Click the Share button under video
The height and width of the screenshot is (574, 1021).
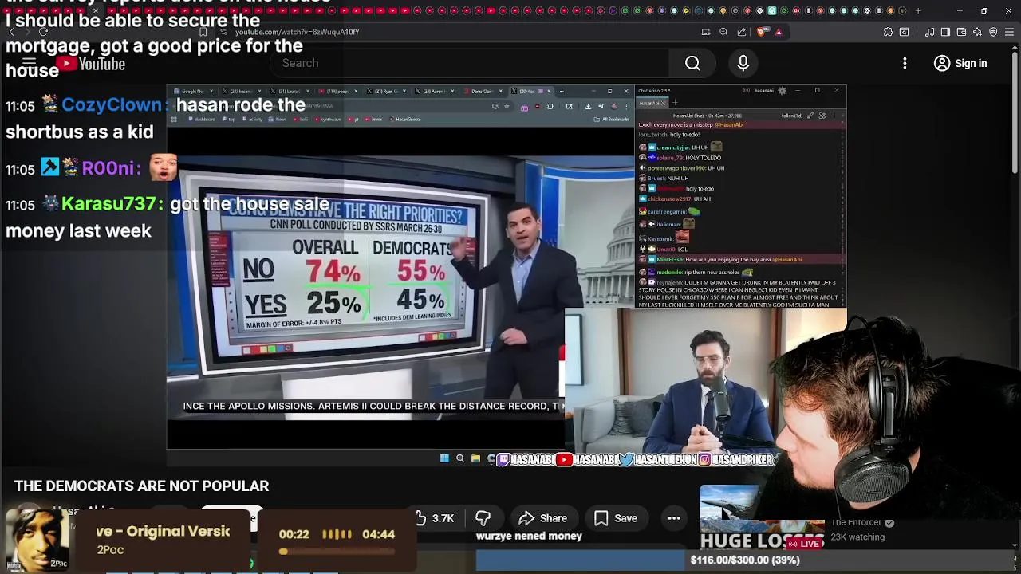click(543, 518)
